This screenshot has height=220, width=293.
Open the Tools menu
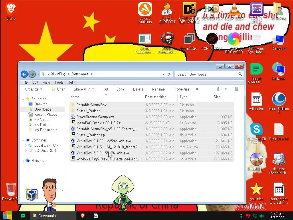coord(59,82)
